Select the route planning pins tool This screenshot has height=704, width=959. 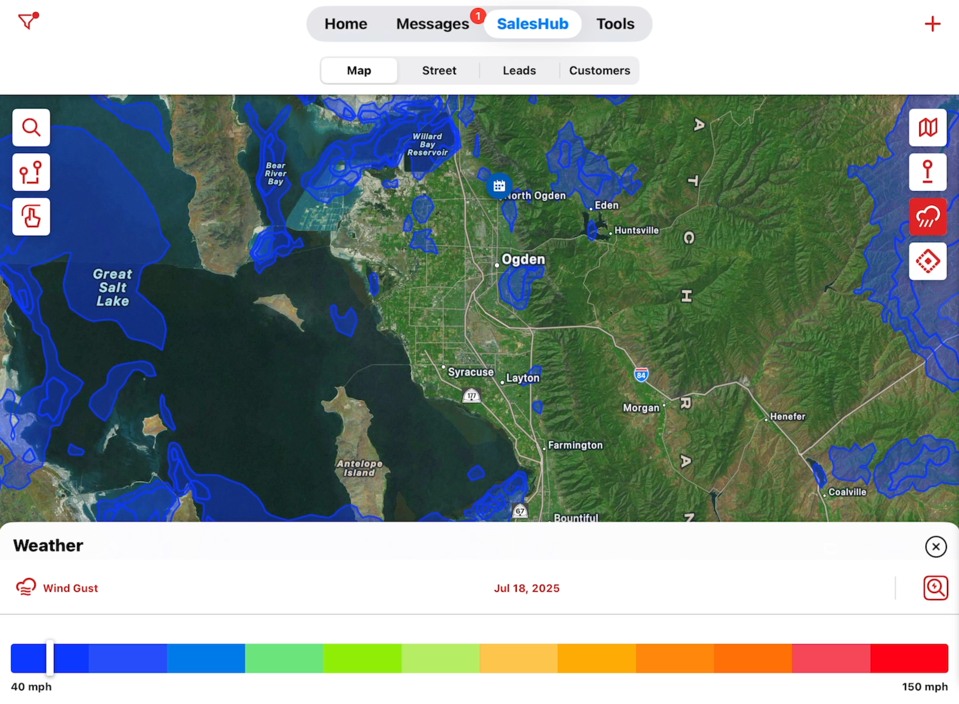click(x=31, y=172)
